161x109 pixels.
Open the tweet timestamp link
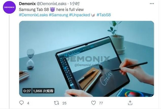point(75,4)
